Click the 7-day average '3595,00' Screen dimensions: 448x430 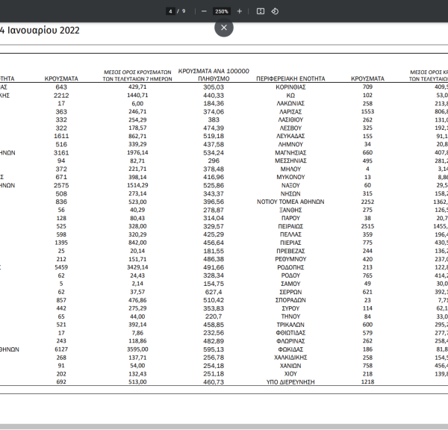pos(137,349)
